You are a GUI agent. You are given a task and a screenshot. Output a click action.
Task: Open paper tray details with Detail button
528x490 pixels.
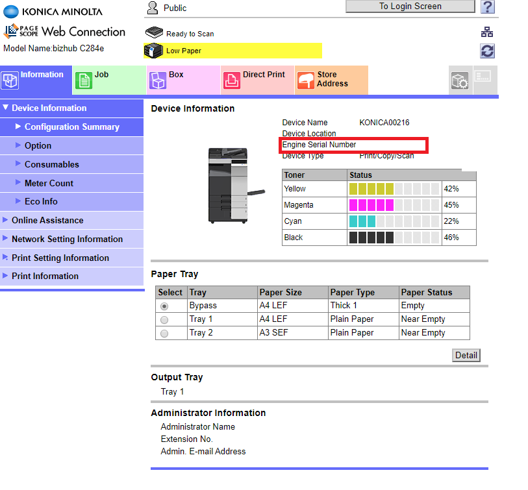[466, 355]
